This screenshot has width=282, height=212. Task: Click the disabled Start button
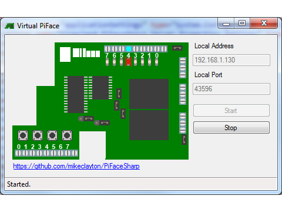coord(231,111)
